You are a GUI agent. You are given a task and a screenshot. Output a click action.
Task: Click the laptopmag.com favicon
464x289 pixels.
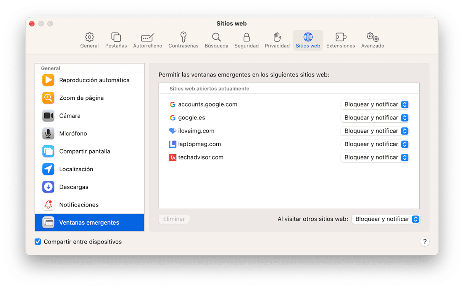172,144
